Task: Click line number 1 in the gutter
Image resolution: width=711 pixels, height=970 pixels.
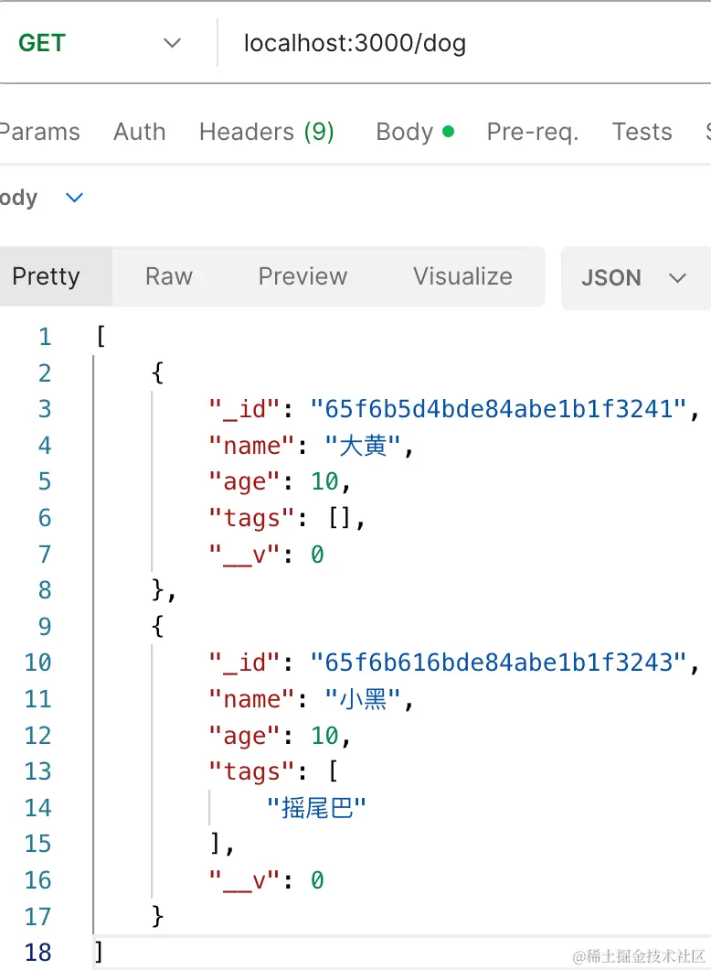Action: [x=45, y=337]
